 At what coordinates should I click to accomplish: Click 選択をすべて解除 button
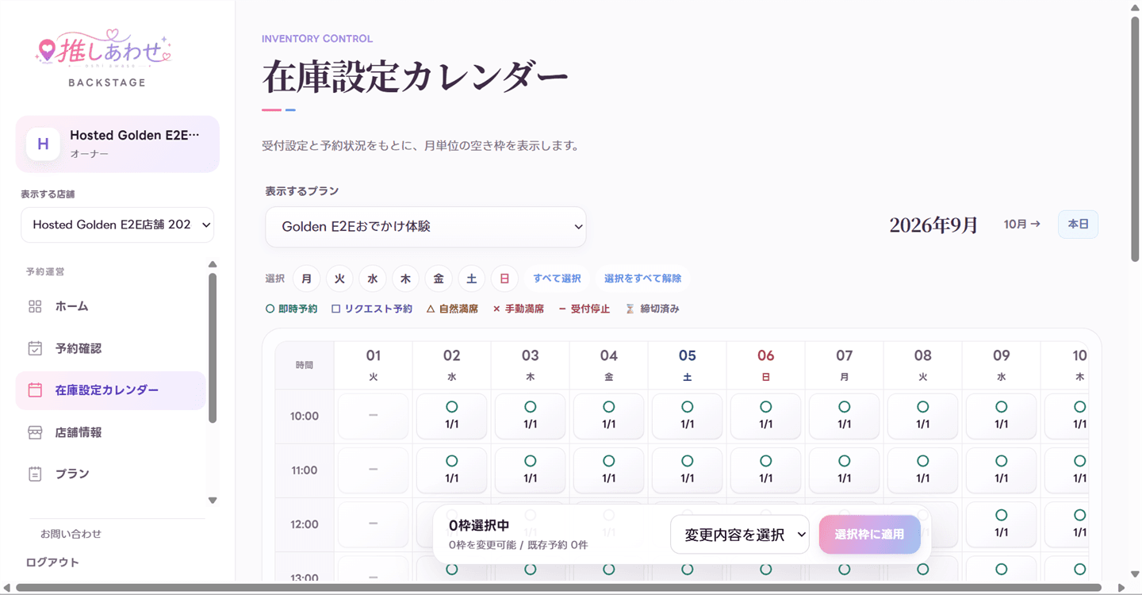tap(643, 278)
